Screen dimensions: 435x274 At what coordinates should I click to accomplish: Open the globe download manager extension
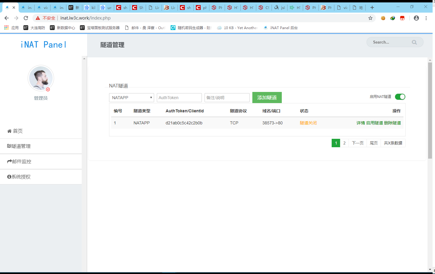(393, 18)
